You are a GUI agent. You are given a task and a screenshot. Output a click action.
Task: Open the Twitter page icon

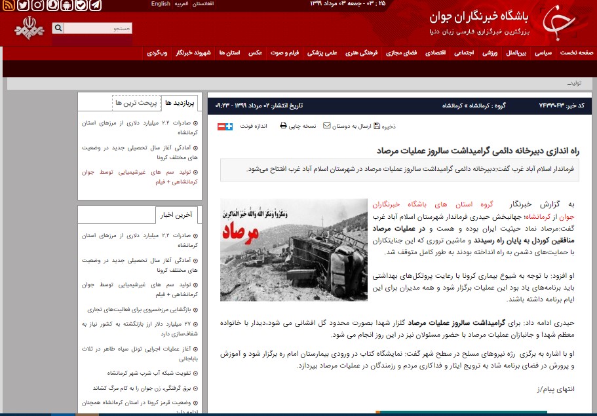23,5
